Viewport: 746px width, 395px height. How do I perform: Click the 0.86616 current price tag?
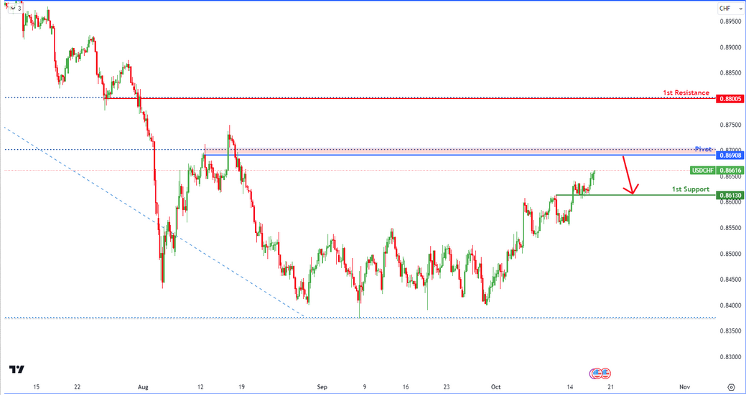[730, 170]
